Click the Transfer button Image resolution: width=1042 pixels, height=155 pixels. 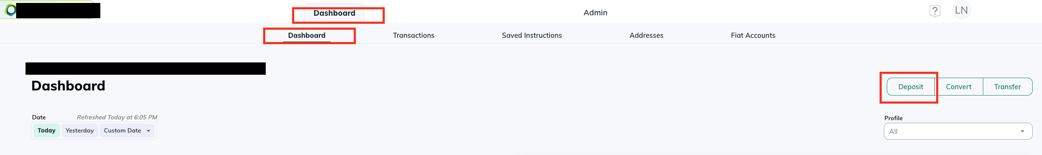point(1007,87)
